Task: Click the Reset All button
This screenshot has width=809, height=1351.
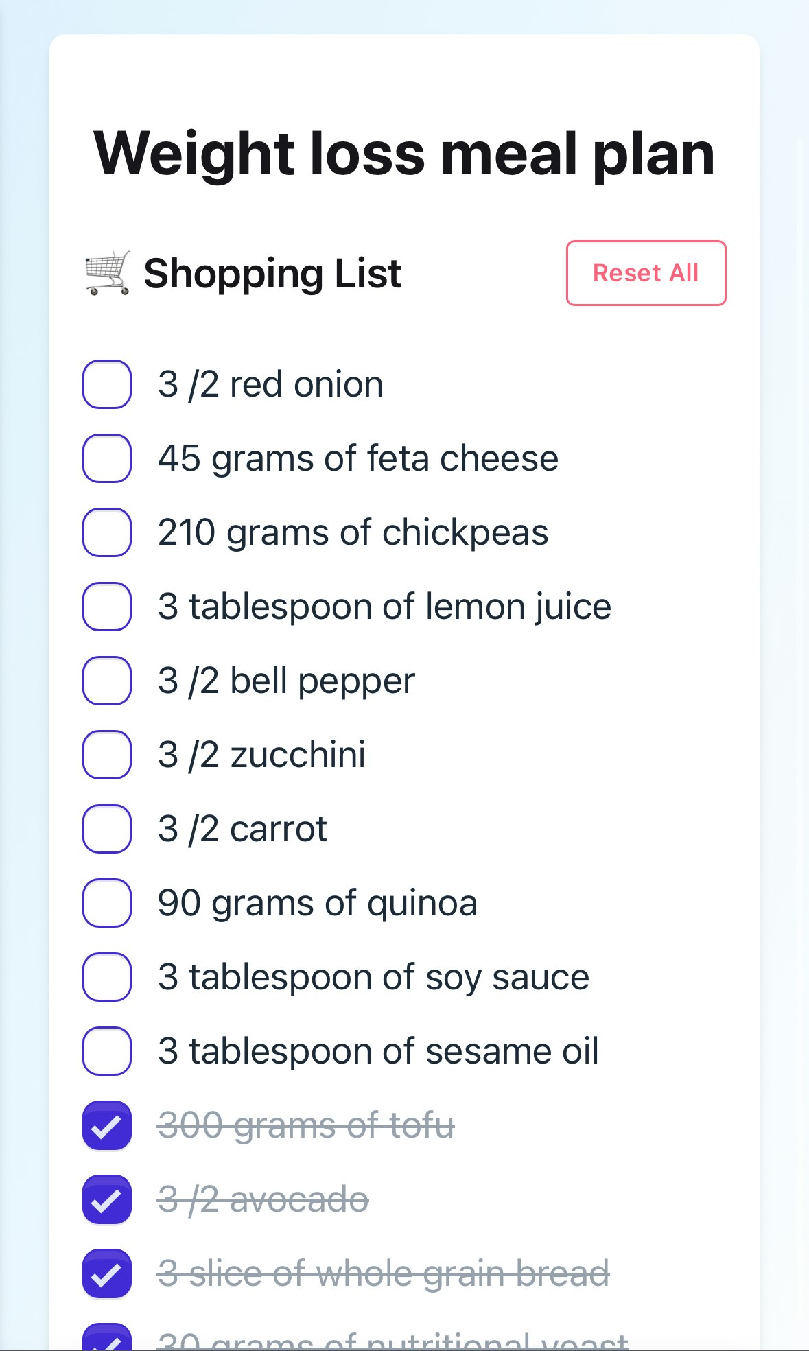Action: pyautogui.click(x=646, y=273)
